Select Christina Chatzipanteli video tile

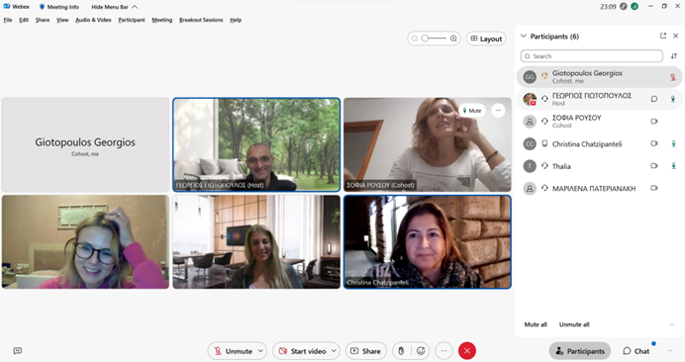point(428,242)
